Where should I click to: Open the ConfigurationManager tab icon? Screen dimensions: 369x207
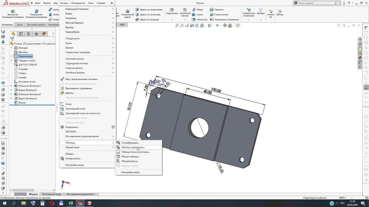tap(29, 34)
